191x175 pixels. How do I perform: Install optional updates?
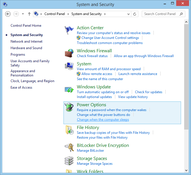pos(94,97)
